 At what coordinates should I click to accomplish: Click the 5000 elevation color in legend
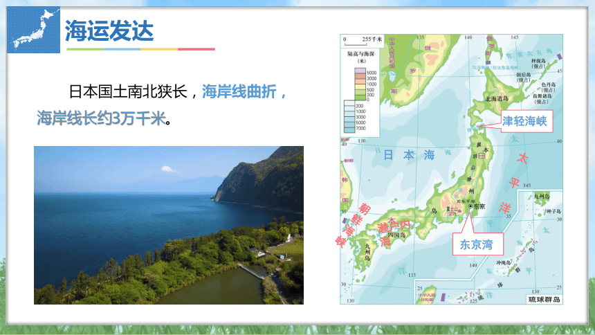(360, 71)
